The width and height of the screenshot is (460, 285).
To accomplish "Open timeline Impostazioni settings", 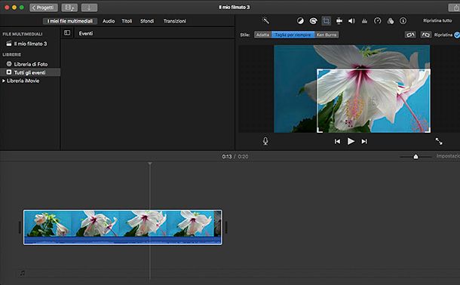I will [448, 156].
